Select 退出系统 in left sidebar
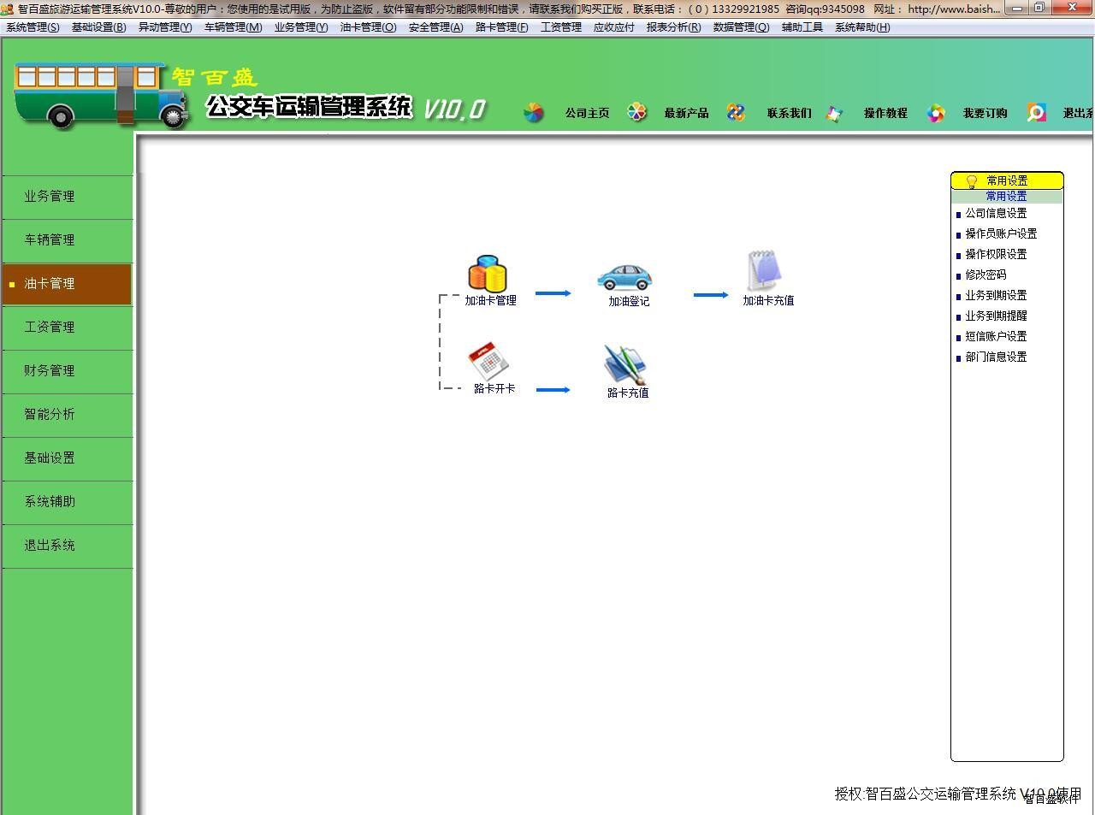This screenshot has width=1095, height=815. [67, 546]
